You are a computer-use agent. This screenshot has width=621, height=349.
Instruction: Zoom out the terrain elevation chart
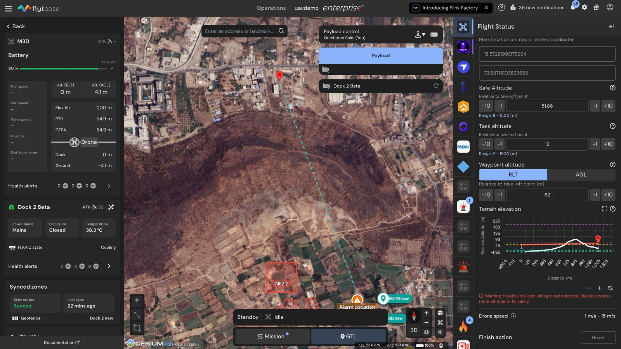[x=589, y=288]
